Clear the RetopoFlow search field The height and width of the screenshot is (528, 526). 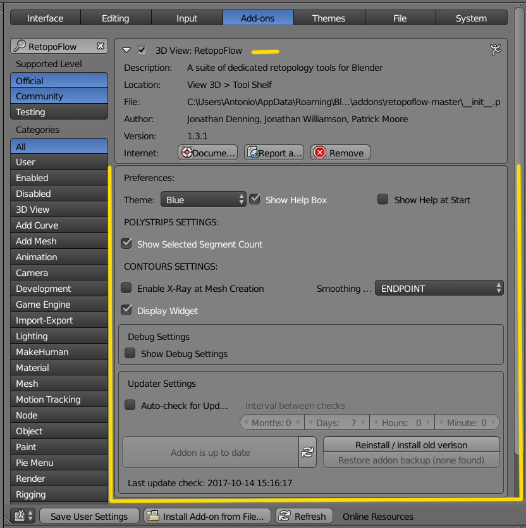(101, 46)
